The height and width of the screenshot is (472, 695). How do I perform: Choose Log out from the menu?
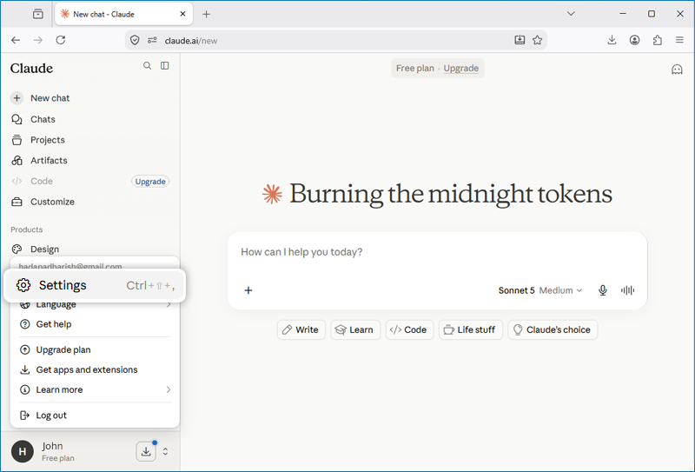pyautogui.click(x=95, y=415)
